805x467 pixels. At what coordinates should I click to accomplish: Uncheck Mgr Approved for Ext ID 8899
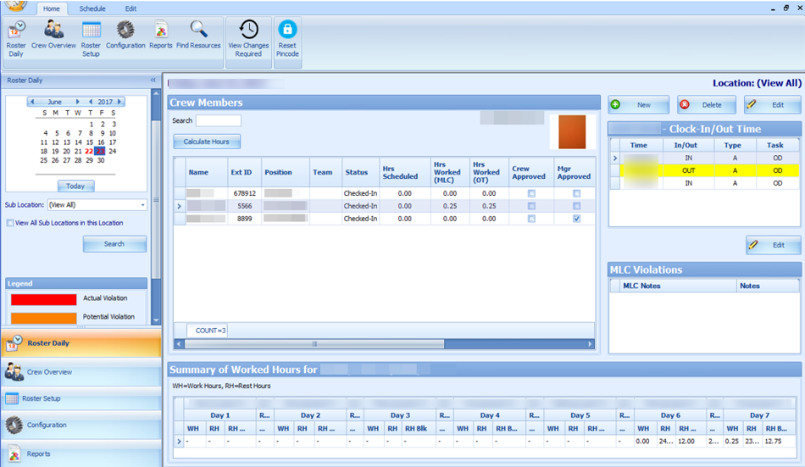tap(576, 219)
